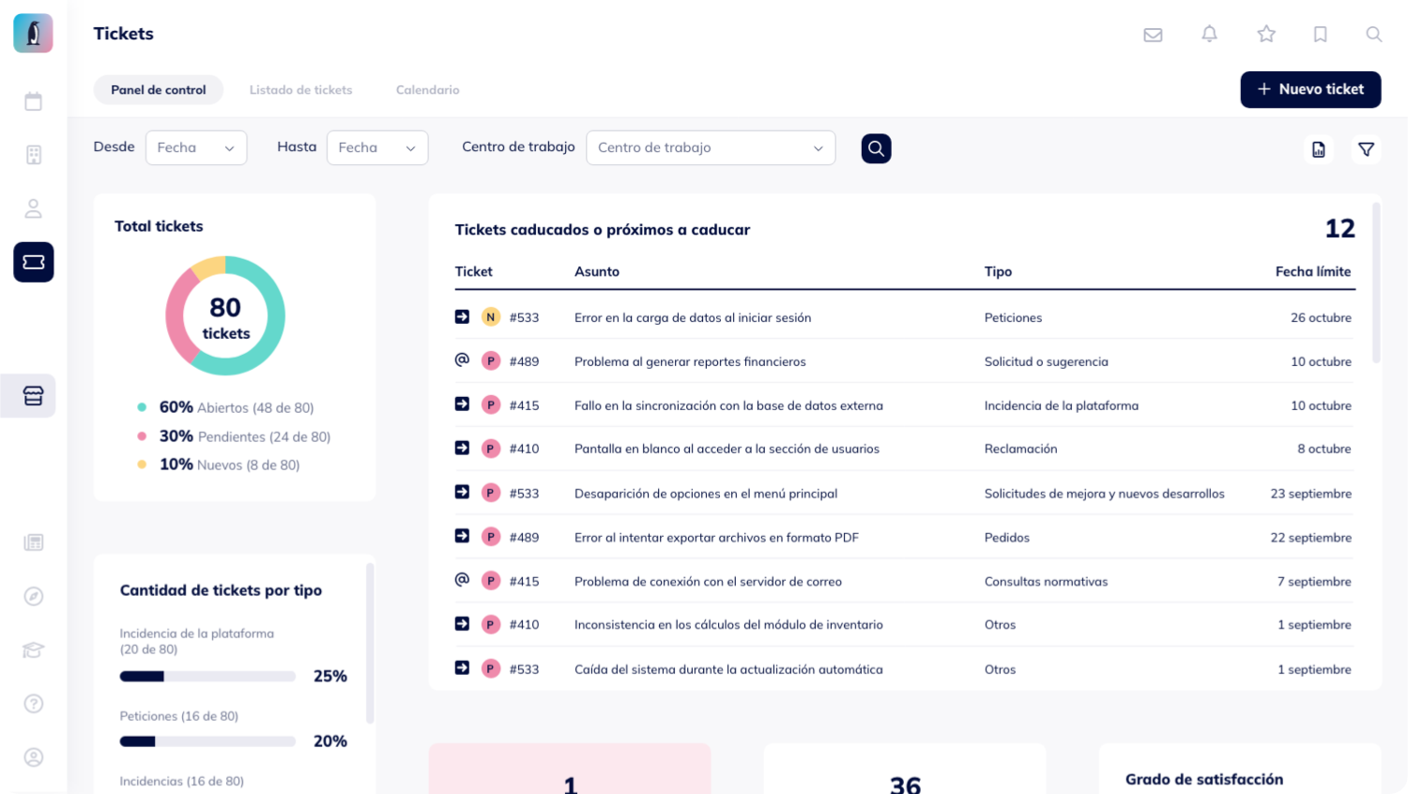This screenshot has width=1408, height=794.
Task: Open ticket "Pantalla en blanco al acceder a la sección de usuarios"
Action: (727, 449)
